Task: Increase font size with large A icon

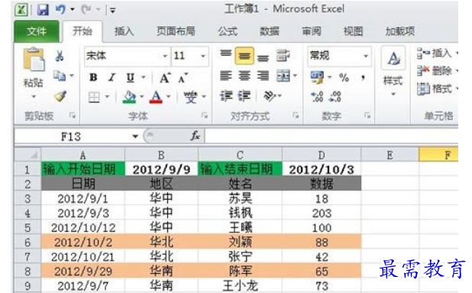Action: [165, 78]
